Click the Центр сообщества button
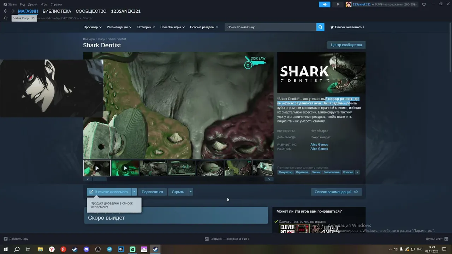The height and width of the screenshot is (254, 452). pyautogui.click(x=346, y=45)
